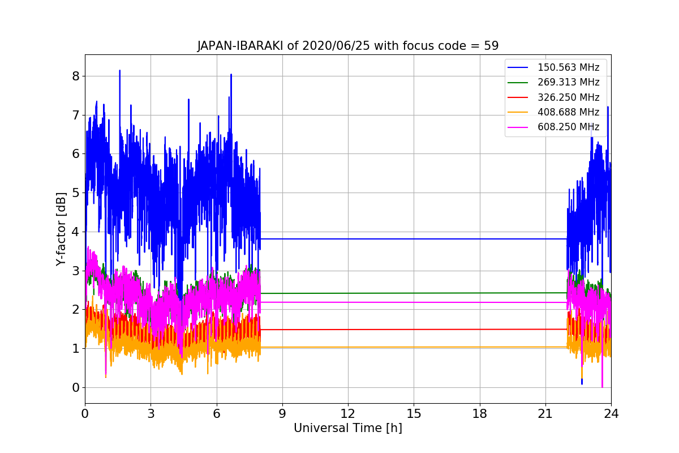The height and width of the screenshot is (453, 679).
Task: Select the '408.688 MHz' legend label
Action: tap(568, 112)
